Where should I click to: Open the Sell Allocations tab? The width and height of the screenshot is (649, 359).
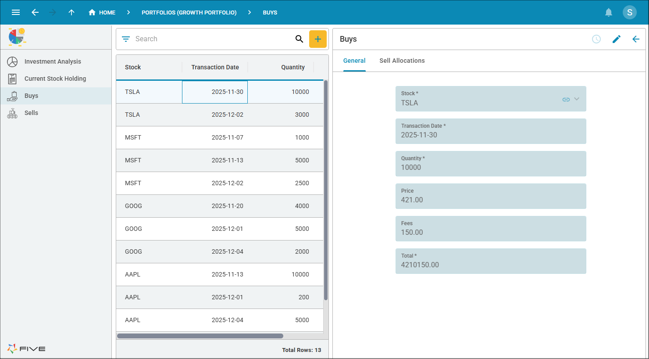[402, 61]
